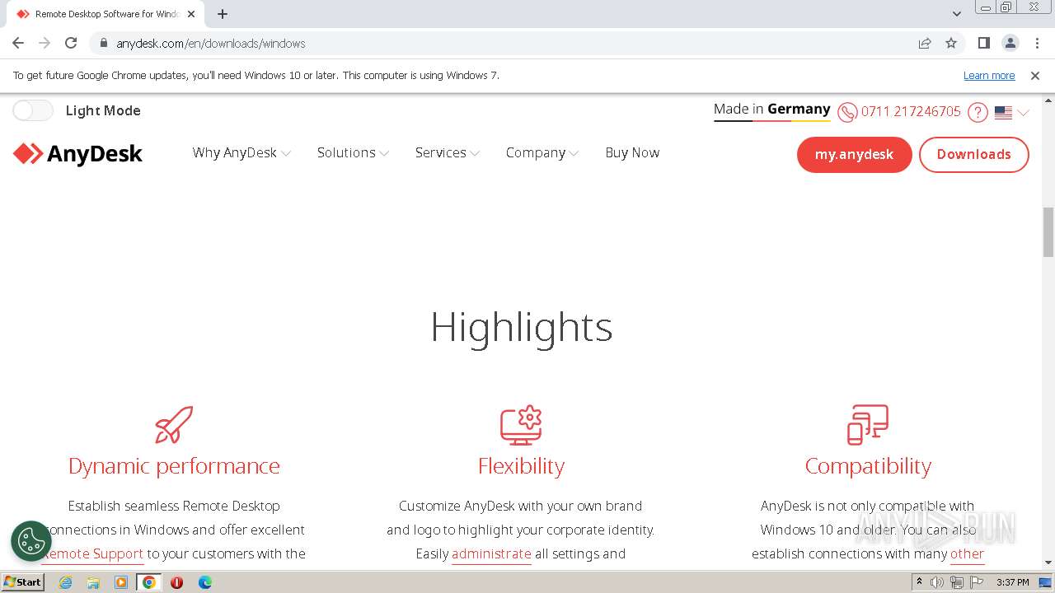1055x593 pixels.
Task: Open the Chrome side panel
Action: [x=984, y=43]
